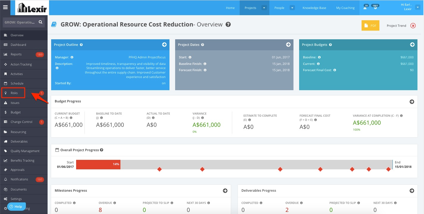424x214 pixels.
Task: Expand the People dropdown arrow
Action: pos(292,8)
